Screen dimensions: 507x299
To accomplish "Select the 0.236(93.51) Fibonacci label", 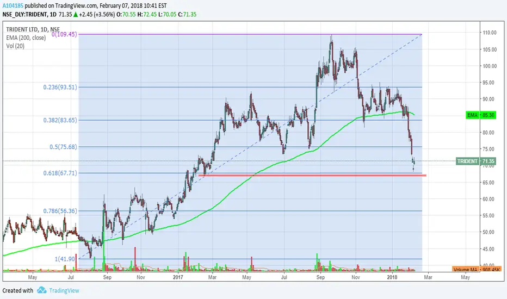I will [60, 87].
